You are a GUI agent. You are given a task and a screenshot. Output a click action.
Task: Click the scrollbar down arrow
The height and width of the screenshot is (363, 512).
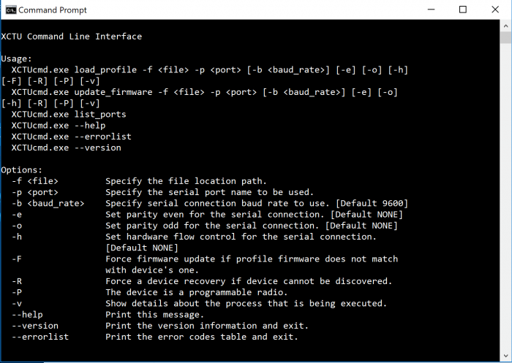coord(506,356)
